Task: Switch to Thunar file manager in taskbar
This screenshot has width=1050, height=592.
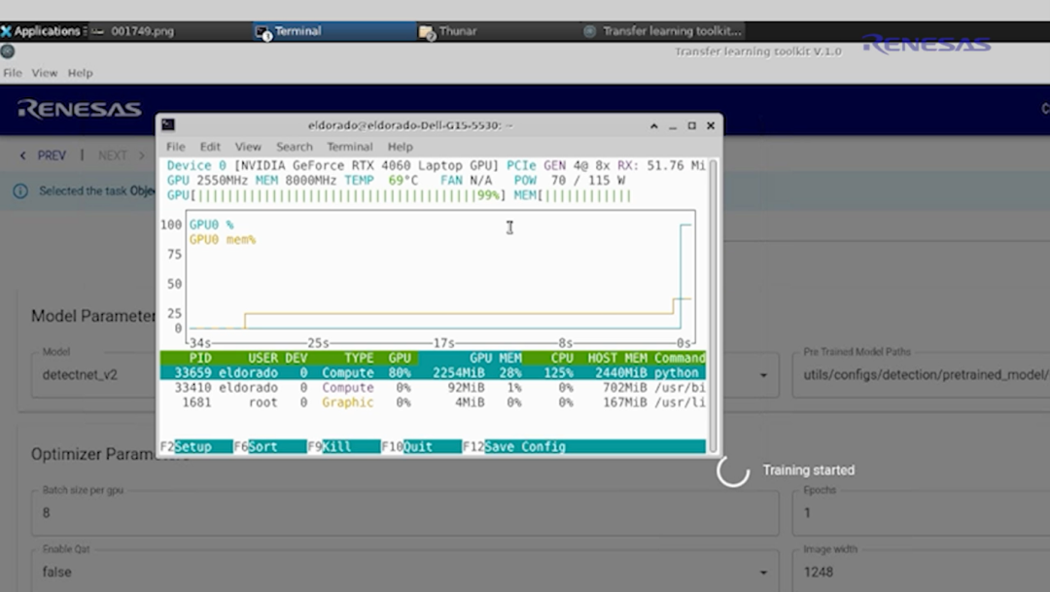Action: [x=457, y=31]
